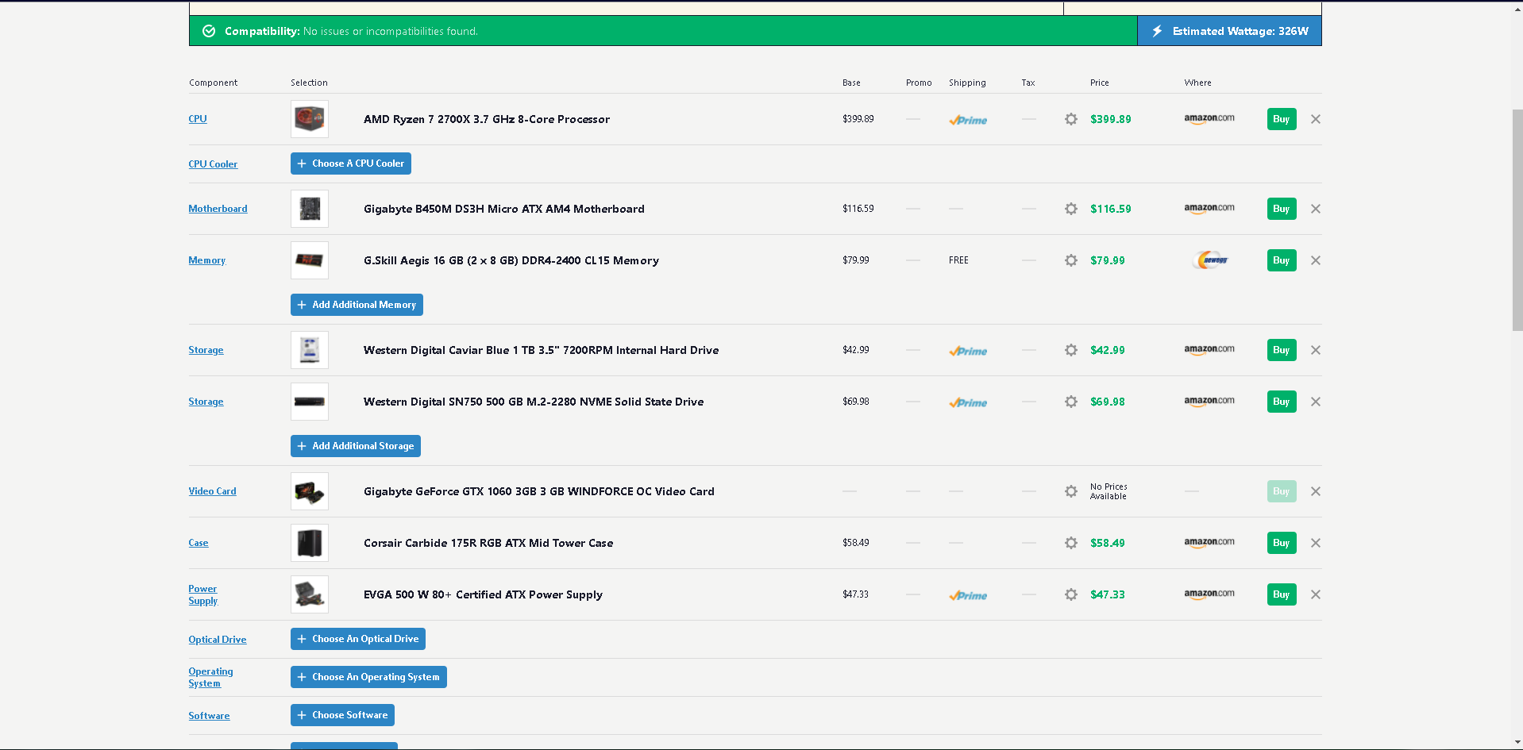Open the Motherboard category link
Image resolution: width=1523 pixels, height=750 pixels.
(218, 209)
